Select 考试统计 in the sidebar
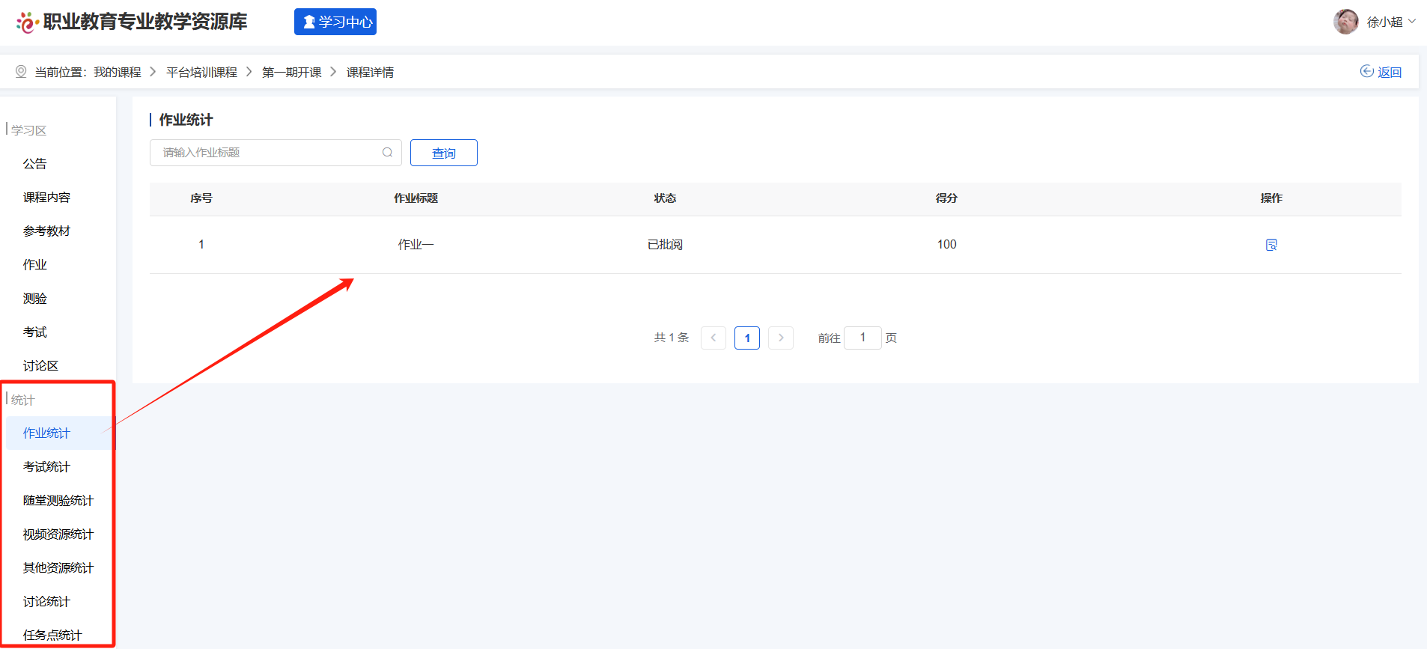The image size is (1427, 649). pos(46,466)
